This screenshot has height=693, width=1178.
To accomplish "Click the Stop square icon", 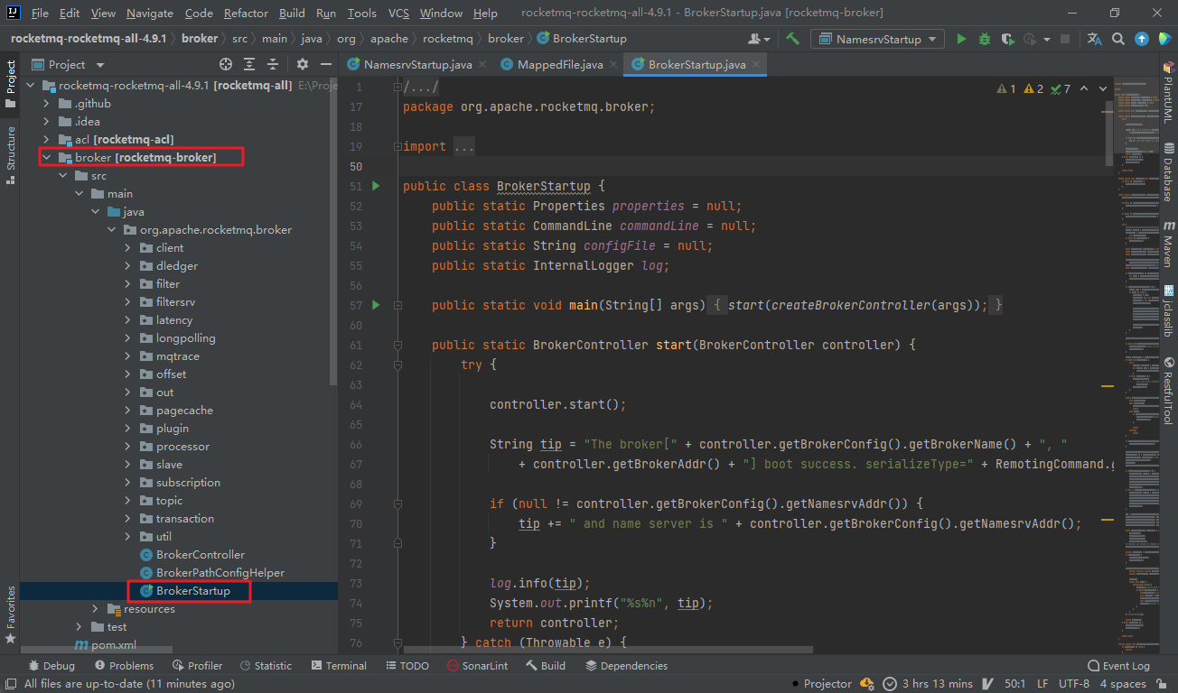I will click(1065, 39).
